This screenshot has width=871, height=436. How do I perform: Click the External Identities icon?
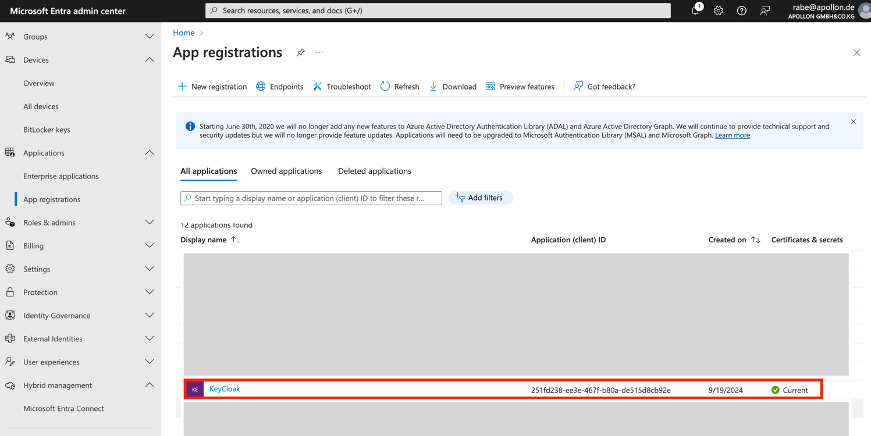click(10, 338)
